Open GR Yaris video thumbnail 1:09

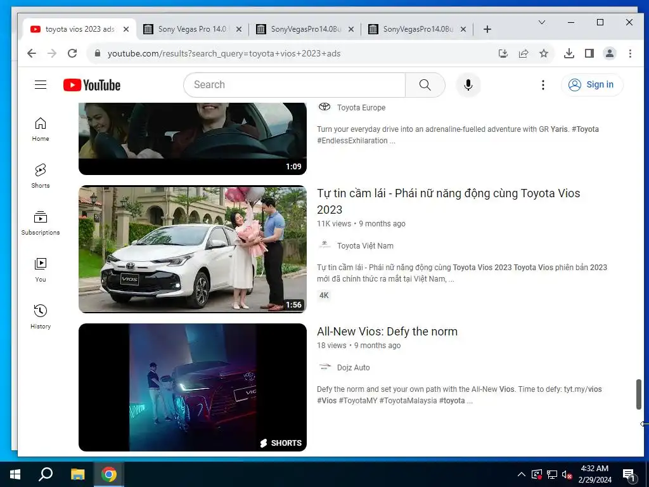[193, 139]
